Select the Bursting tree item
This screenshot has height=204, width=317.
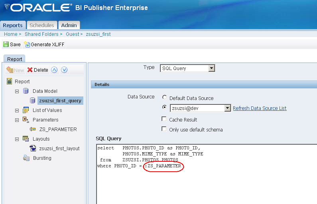coord(42,158)
